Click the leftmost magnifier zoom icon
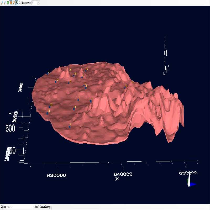The width and height of the screenshot is (210, 210). (x=2, y=3)
